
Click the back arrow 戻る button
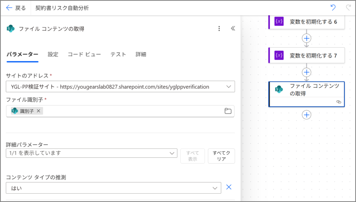16,8
